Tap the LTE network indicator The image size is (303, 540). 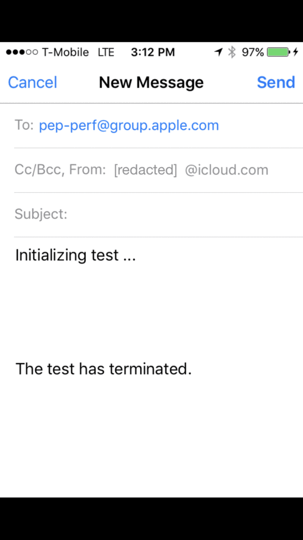point(106,52)
